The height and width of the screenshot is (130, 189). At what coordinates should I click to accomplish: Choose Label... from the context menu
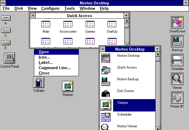(x=46, y=62)
